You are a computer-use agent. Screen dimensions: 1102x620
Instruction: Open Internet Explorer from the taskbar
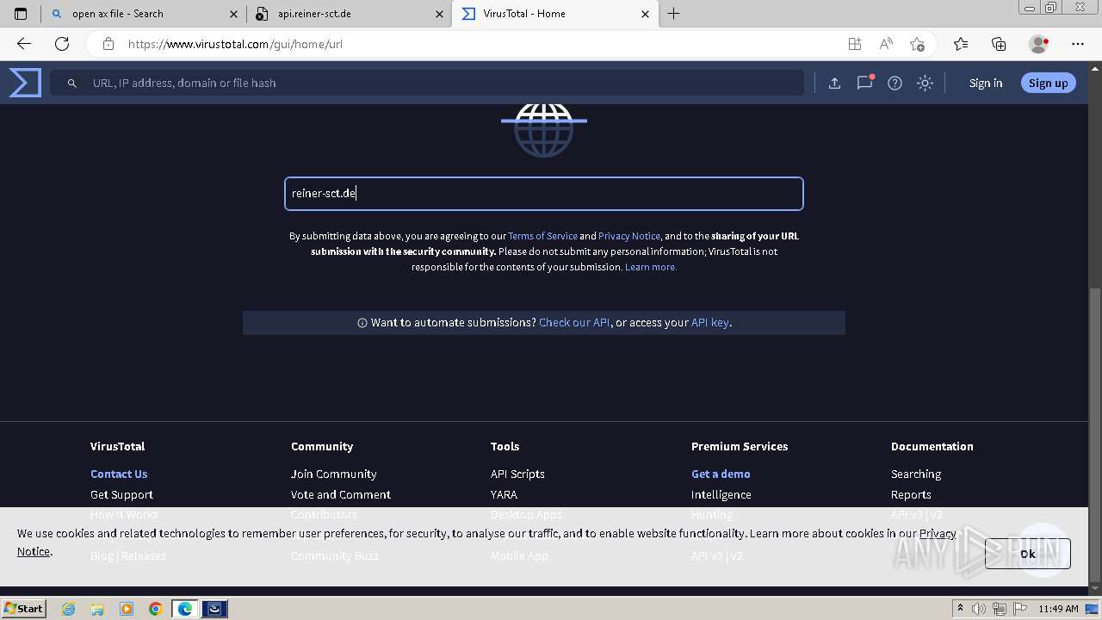[68, 609]
